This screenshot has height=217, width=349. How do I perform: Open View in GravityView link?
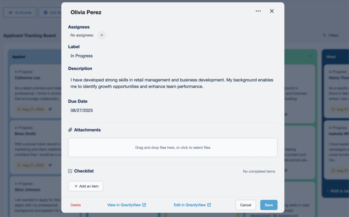click(x=124, y=205)
